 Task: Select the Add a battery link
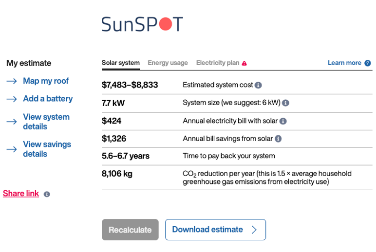coord(48,99)
